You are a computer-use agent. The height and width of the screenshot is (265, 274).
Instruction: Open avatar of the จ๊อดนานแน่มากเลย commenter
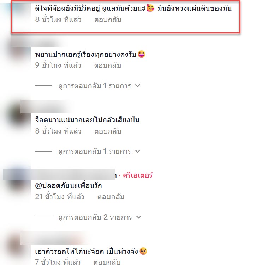[x=18, y=116]
